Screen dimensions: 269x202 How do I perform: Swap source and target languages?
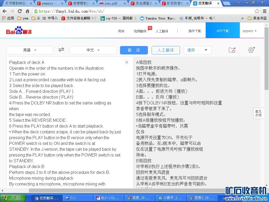click(61, 50)
